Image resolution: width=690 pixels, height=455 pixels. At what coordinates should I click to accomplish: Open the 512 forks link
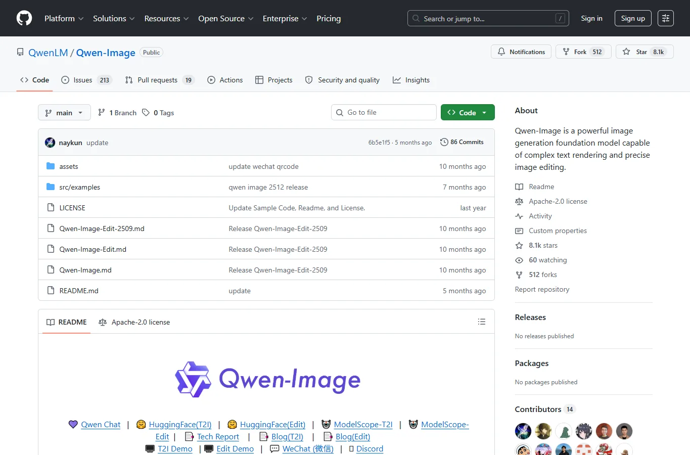(x=542, y=275)
